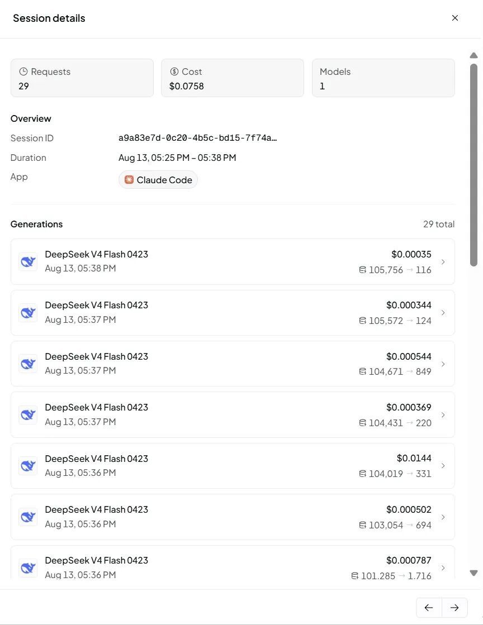Viewport: 483px width, 625px height.
Task: Click the cost $0.0144
Action: [x=414, y=458]
